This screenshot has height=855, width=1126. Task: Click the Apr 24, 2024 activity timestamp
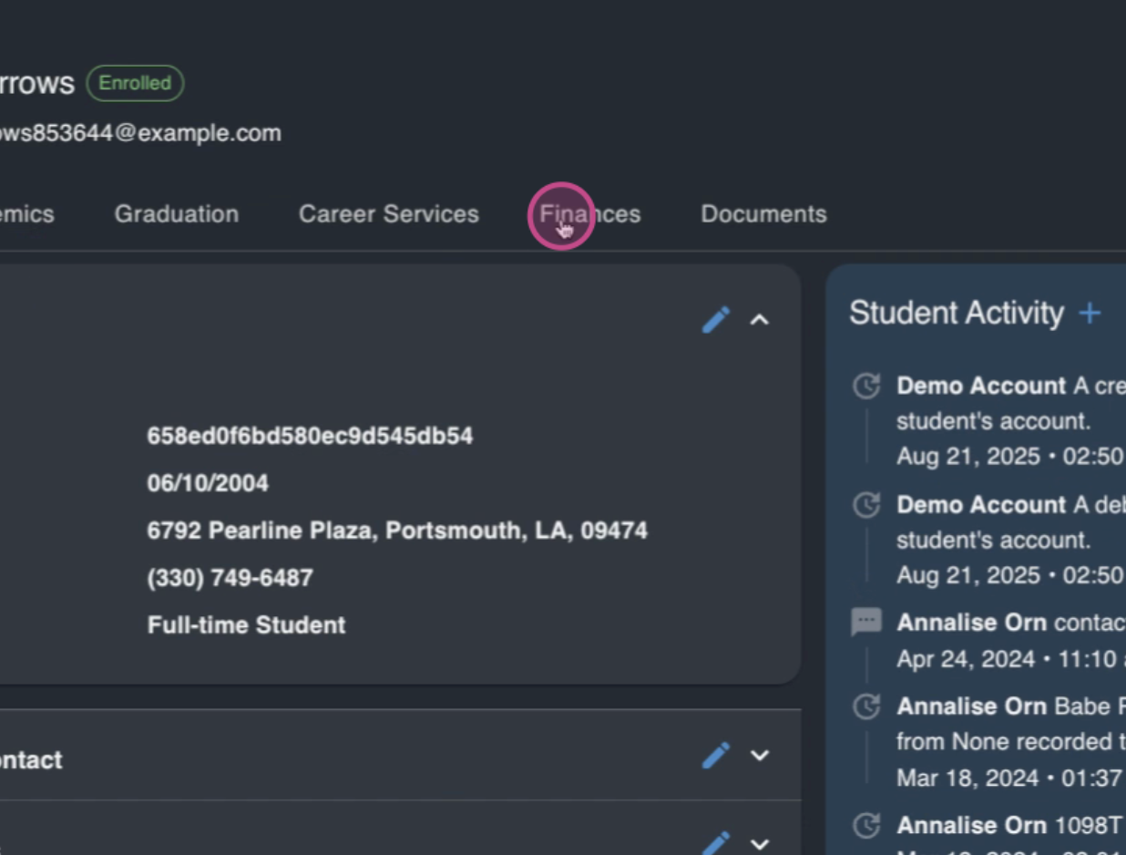1010,659
